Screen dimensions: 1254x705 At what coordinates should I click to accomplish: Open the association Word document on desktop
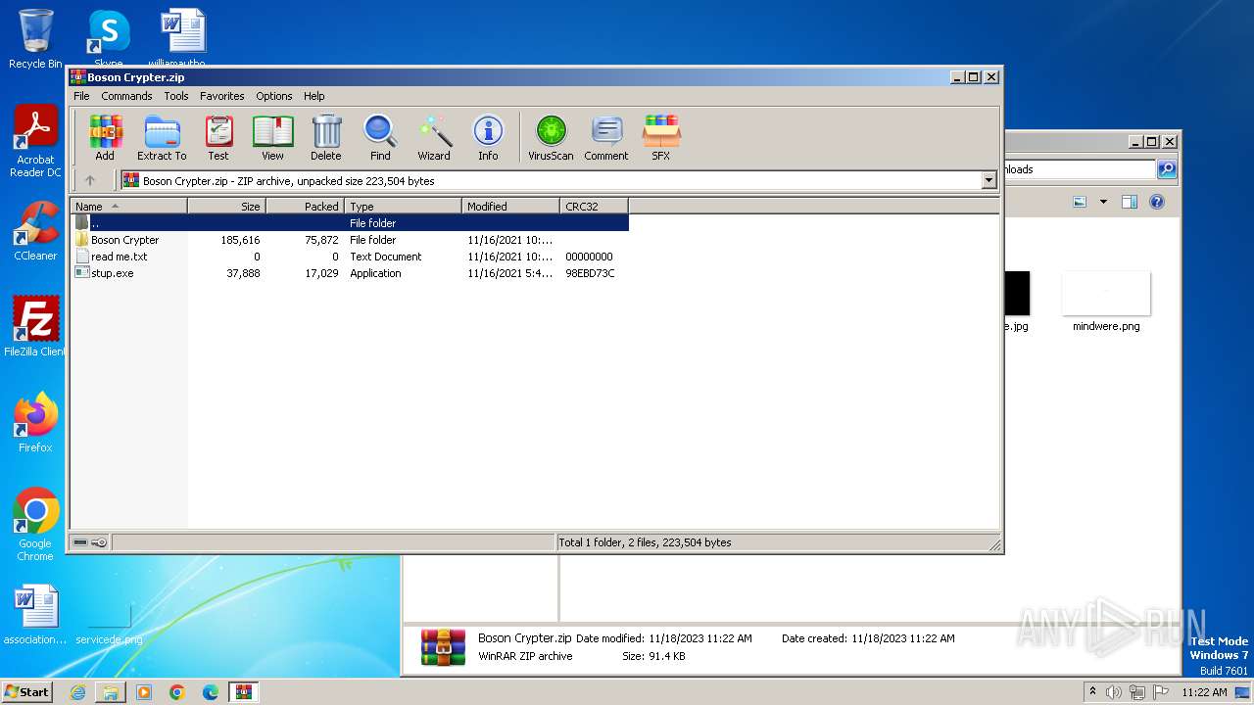click(35, 615)
